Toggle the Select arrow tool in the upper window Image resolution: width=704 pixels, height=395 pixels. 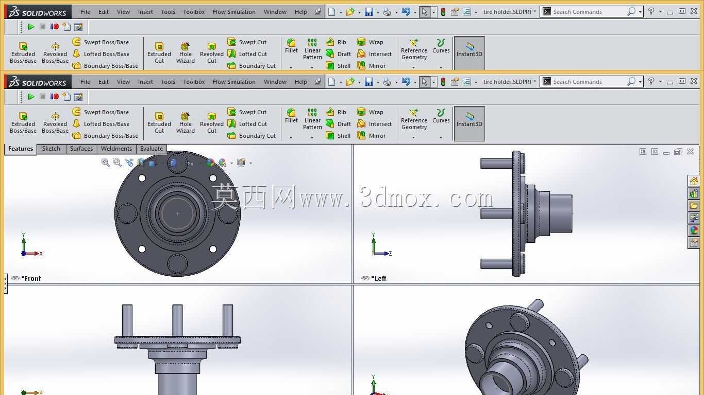tap(424, 12)
